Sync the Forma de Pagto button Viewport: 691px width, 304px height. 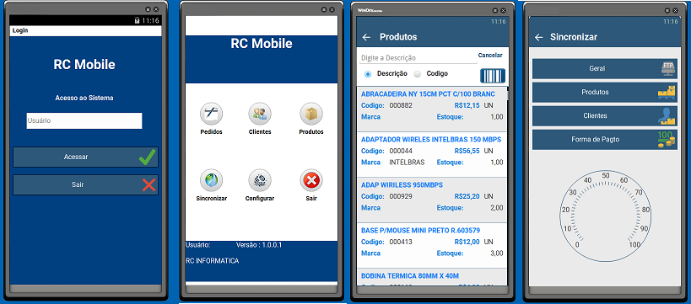tap(605, 140)
